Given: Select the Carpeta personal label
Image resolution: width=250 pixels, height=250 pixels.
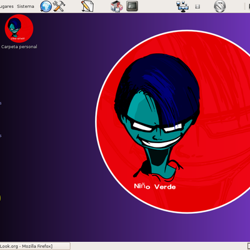Looking at the screenshot, I should click(19, 47).
